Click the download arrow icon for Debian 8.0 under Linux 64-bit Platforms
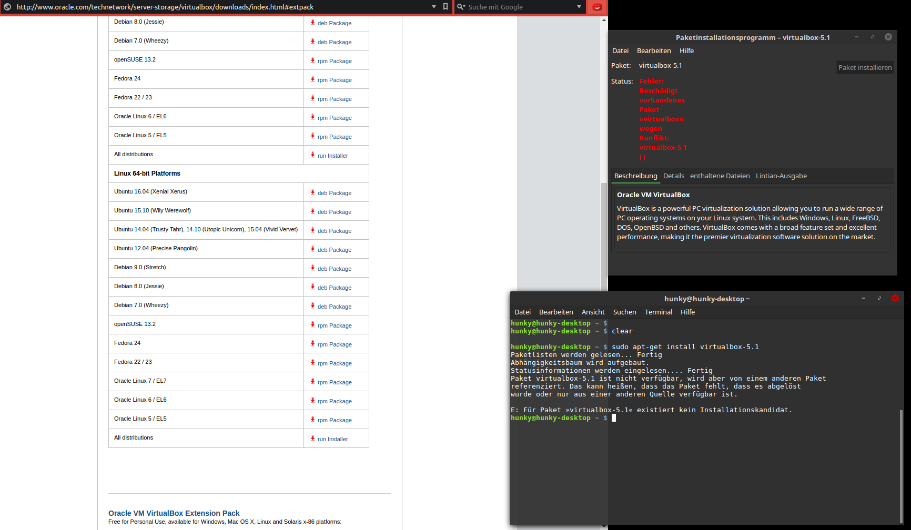 point(312,287)
